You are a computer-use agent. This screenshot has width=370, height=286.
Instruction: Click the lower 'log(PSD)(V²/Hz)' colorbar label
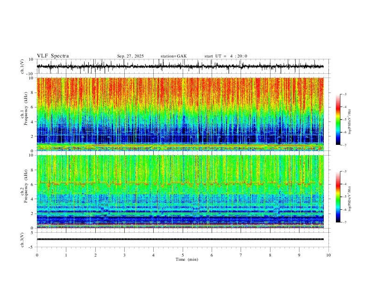tap(349, 199)
